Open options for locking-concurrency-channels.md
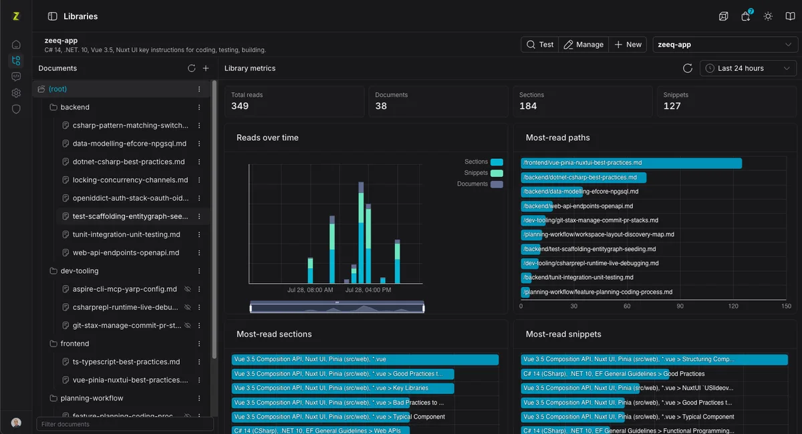This screenshot has width=802, height=434. (x=199, y=180)
